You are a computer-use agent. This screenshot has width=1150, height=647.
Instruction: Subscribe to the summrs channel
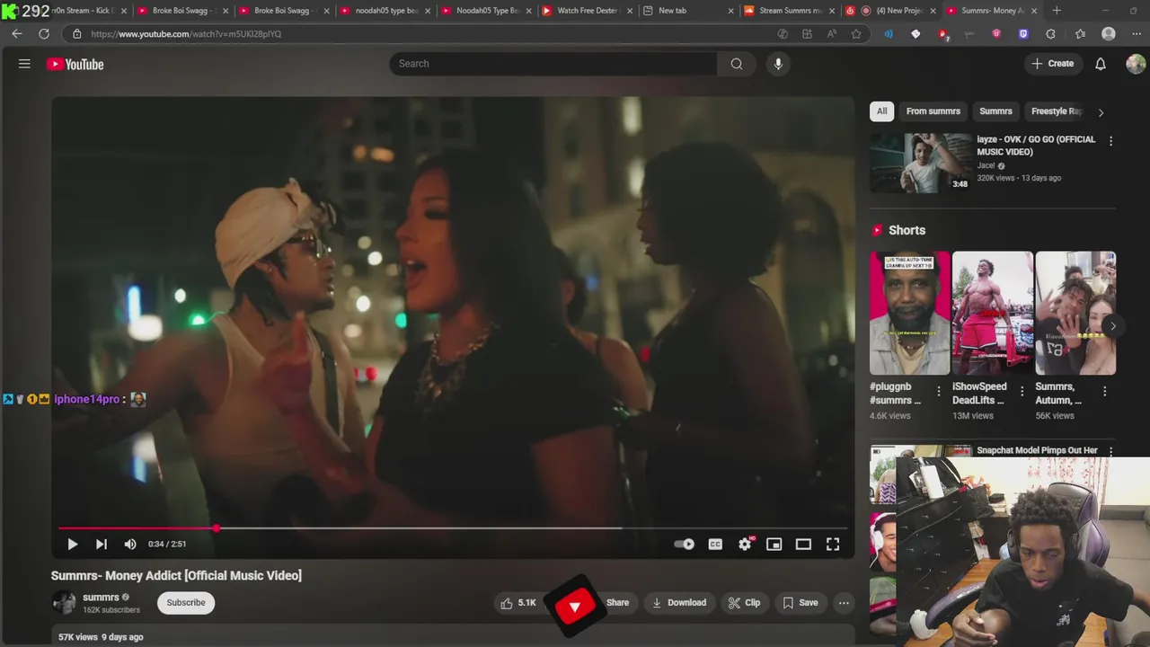point(186,603)
